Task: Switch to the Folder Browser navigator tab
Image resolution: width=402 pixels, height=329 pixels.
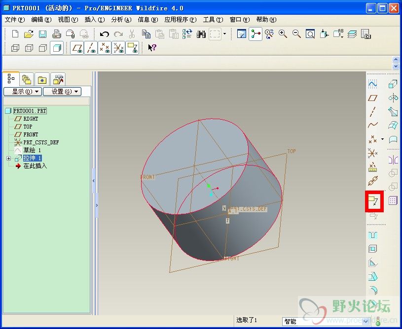Action: [x=27, y=80]
